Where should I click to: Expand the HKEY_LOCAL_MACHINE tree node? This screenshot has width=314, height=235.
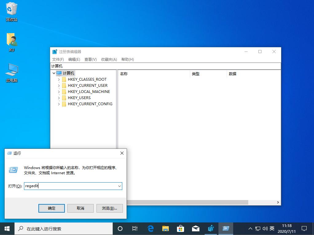59,91
